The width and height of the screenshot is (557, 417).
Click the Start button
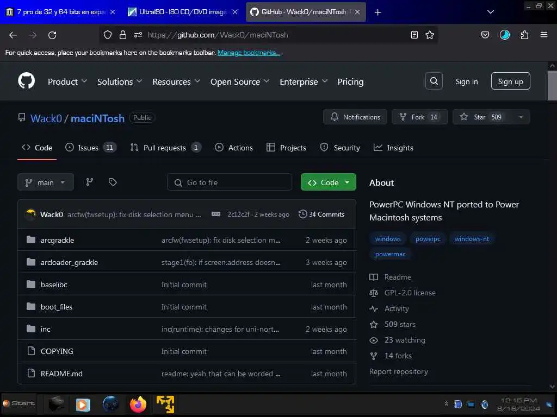[x=19, y=403]
